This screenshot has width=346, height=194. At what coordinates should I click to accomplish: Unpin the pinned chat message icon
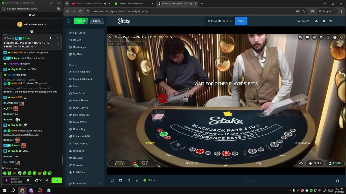pos(51,38)
